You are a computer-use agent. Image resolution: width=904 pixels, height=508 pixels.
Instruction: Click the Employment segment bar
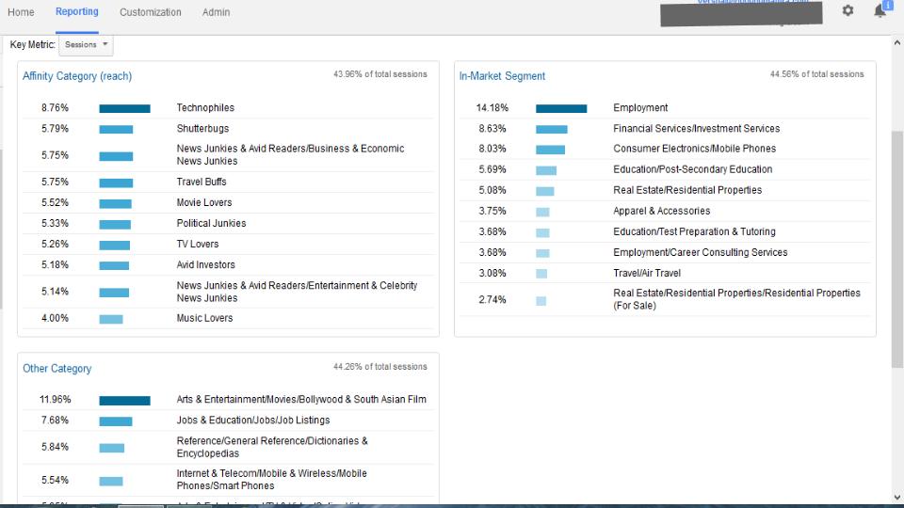(x=561, y=108)
